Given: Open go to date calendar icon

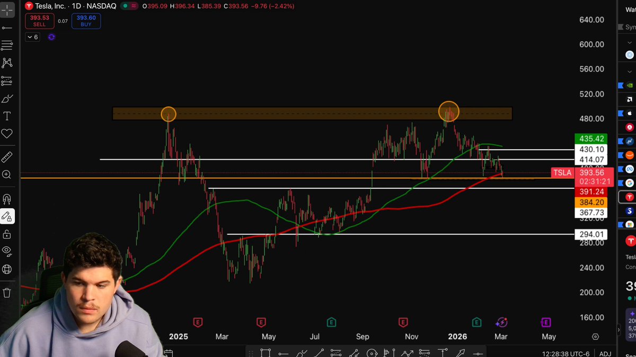Looking at the screenshot, I should (168, 353).
